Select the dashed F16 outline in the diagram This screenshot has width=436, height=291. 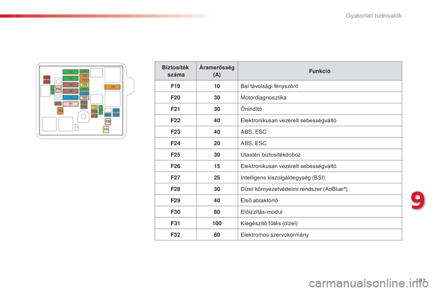(x=77, y=127)
